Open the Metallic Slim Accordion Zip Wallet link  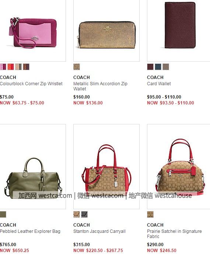tap(100, 86)
